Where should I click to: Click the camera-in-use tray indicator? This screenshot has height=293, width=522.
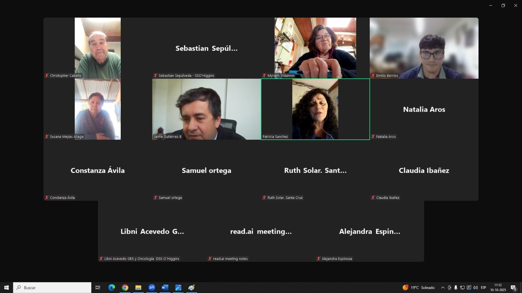(x=449, y=287)
